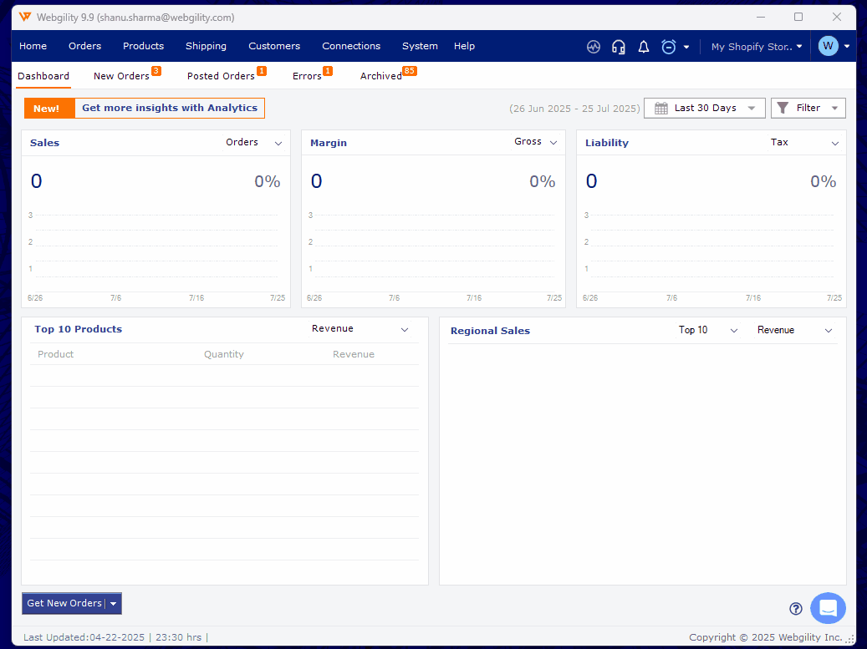Open support via the headset icon
867x649 pixels.
[x=619, y=47]
